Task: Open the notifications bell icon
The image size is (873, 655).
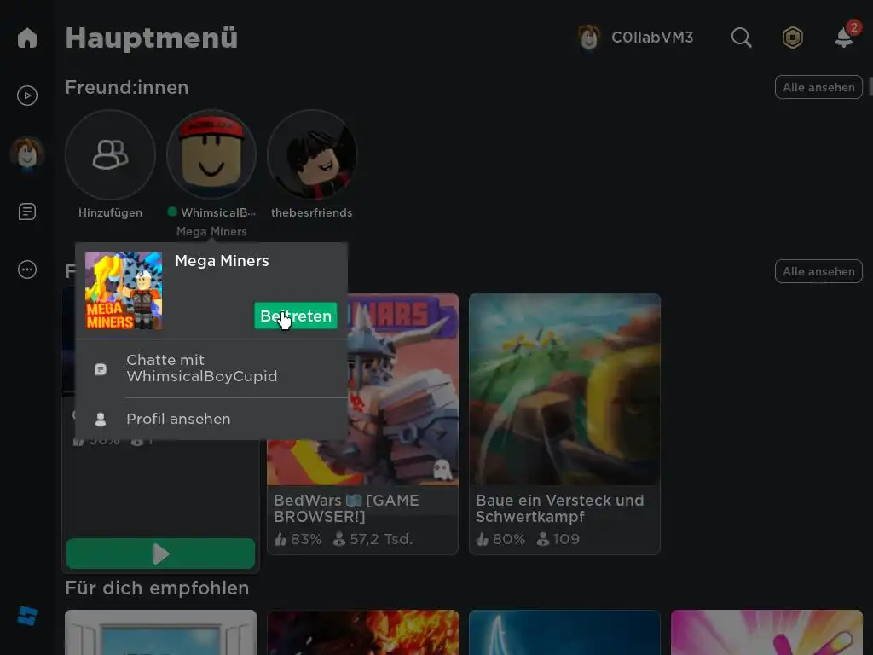Action: pos(844,38)
